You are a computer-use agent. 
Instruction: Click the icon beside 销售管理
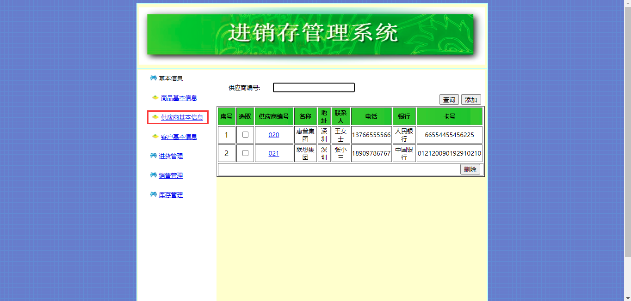[153, 175]
